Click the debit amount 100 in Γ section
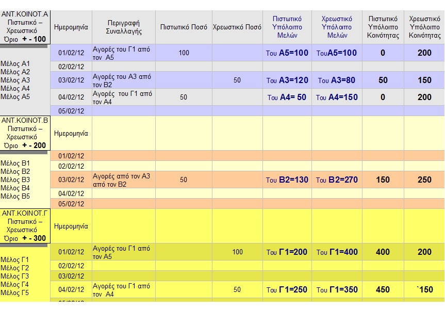445x309 pixels. click(x=237, y=252)
